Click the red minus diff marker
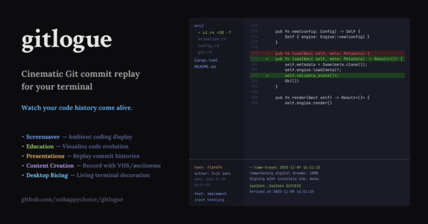This screenshot has width=428, height=224. pos(267,53)
